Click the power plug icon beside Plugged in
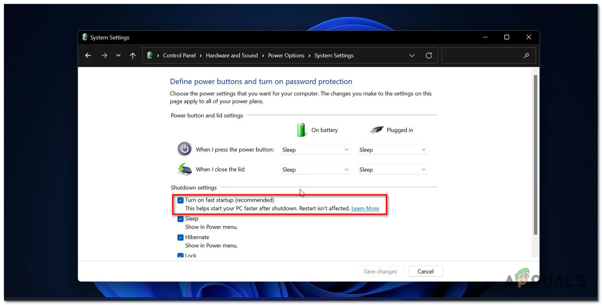 376,129
